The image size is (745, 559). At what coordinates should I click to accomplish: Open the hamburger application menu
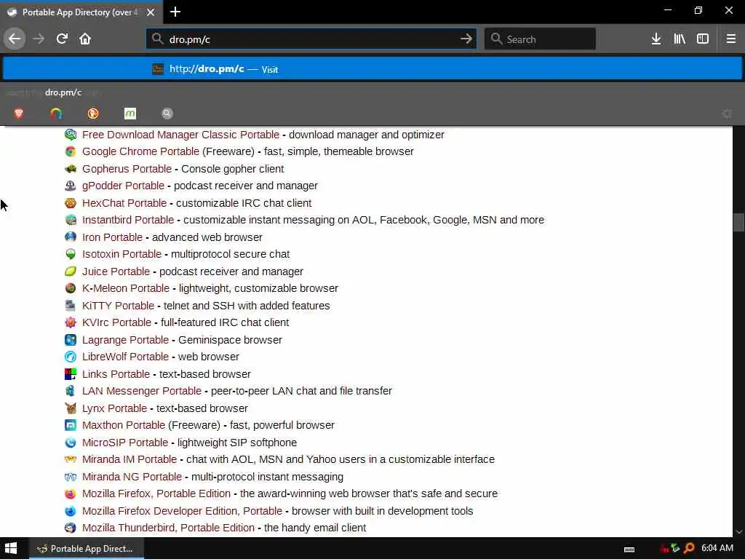730,39
